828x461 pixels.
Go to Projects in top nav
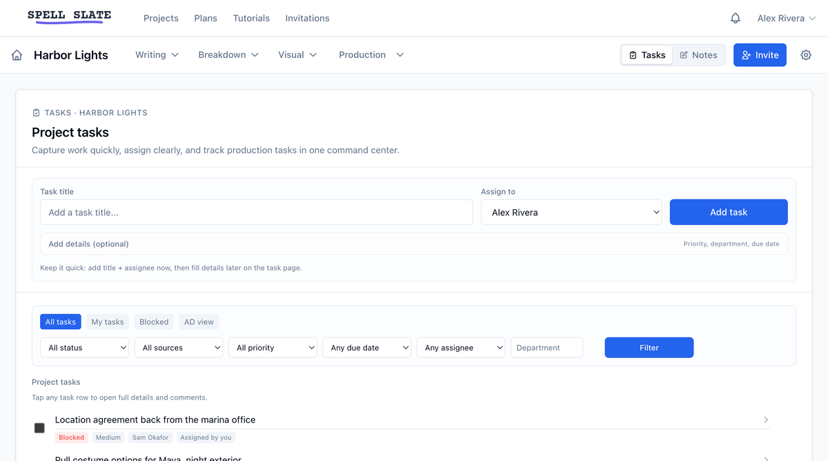pos(161,19)
